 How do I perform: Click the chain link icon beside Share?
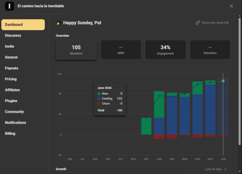coord(198,23)
